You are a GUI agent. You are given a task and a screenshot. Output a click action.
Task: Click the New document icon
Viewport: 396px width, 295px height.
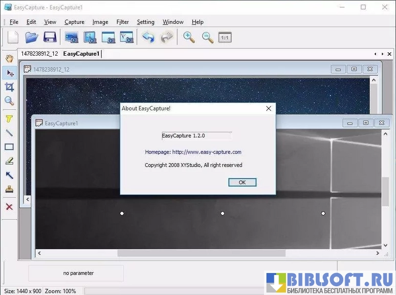(x=13, y=37)
